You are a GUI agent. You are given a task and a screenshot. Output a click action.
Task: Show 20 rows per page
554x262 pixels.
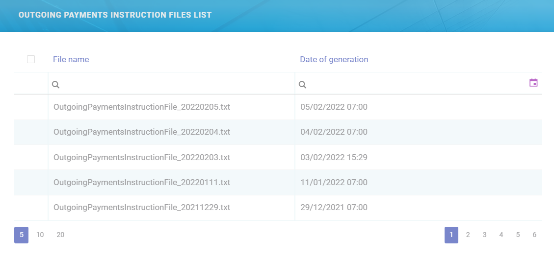coord(60,235)
